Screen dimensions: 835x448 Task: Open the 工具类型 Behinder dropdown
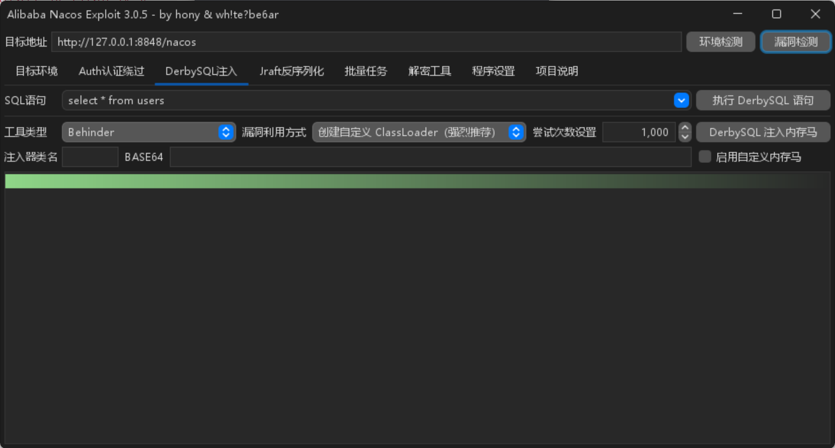click(x=149, y=132)
